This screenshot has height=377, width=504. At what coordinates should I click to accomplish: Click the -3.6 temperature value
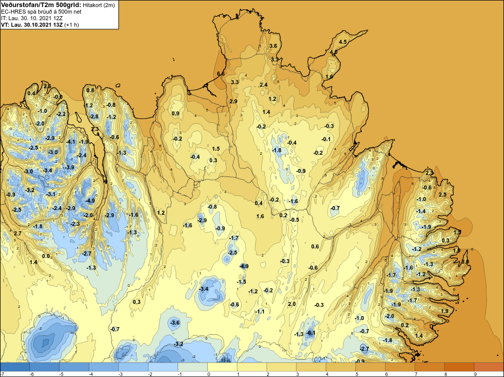pos(175,323)
